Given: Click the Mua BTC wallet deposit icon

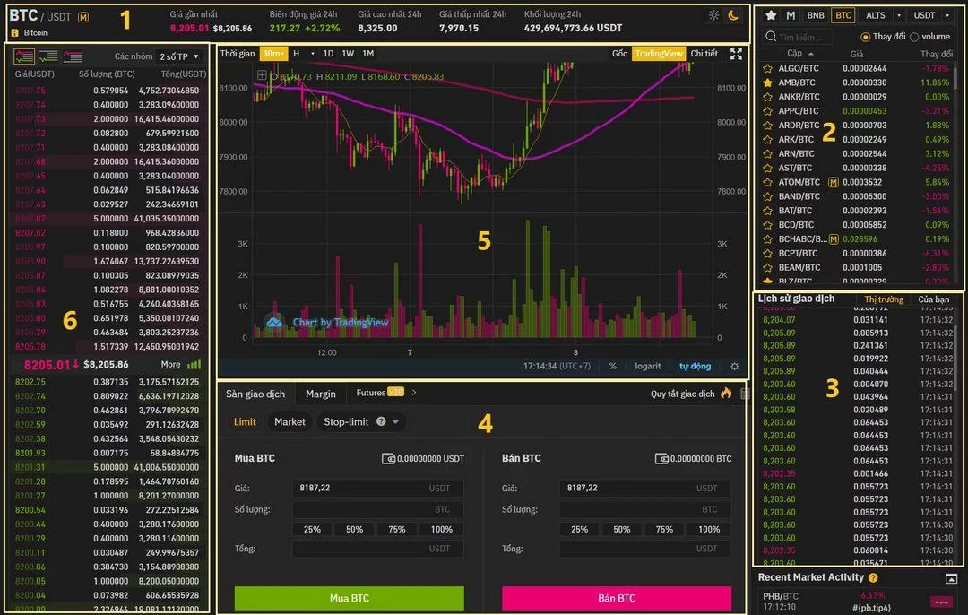Looking at the screenshot, I should pyautogui.click(x=388, y=459).
